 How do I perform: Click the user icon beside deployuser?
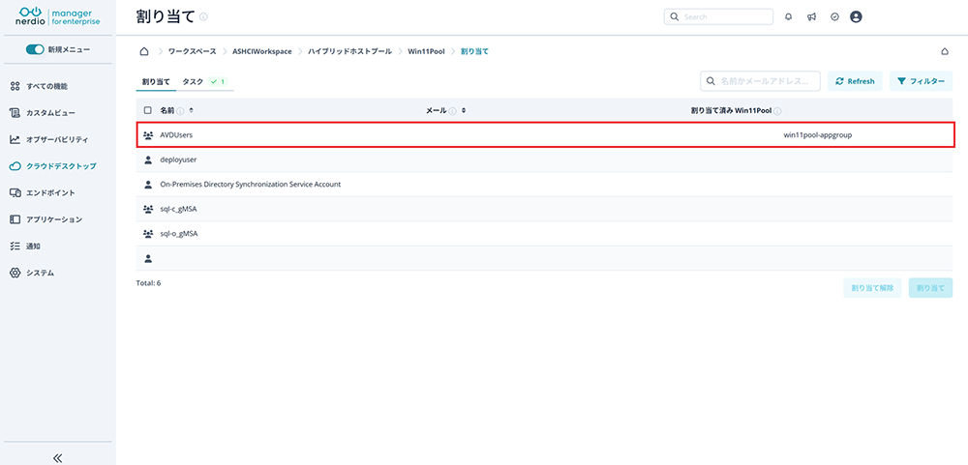(x=147, y=160)
